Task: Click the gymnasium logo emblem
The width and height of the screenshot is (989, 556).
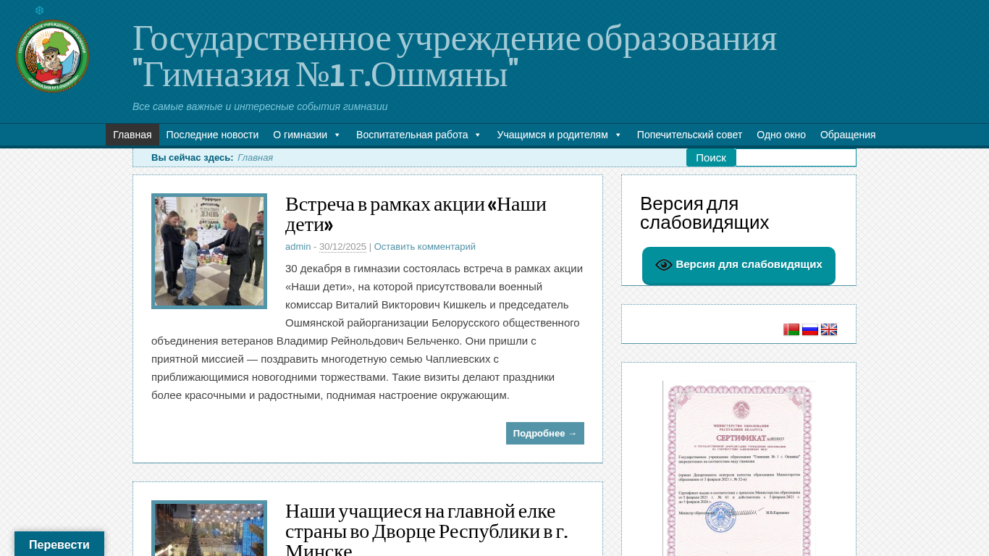Action: (52, 56)
